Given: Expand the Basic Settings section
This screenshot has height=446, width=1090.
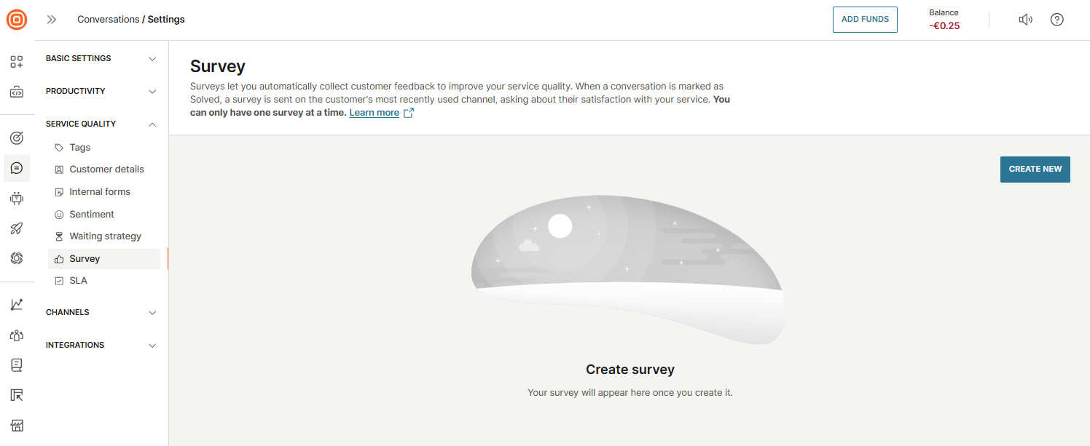Looking at the screenshot, I should click(x=101, y=59).
